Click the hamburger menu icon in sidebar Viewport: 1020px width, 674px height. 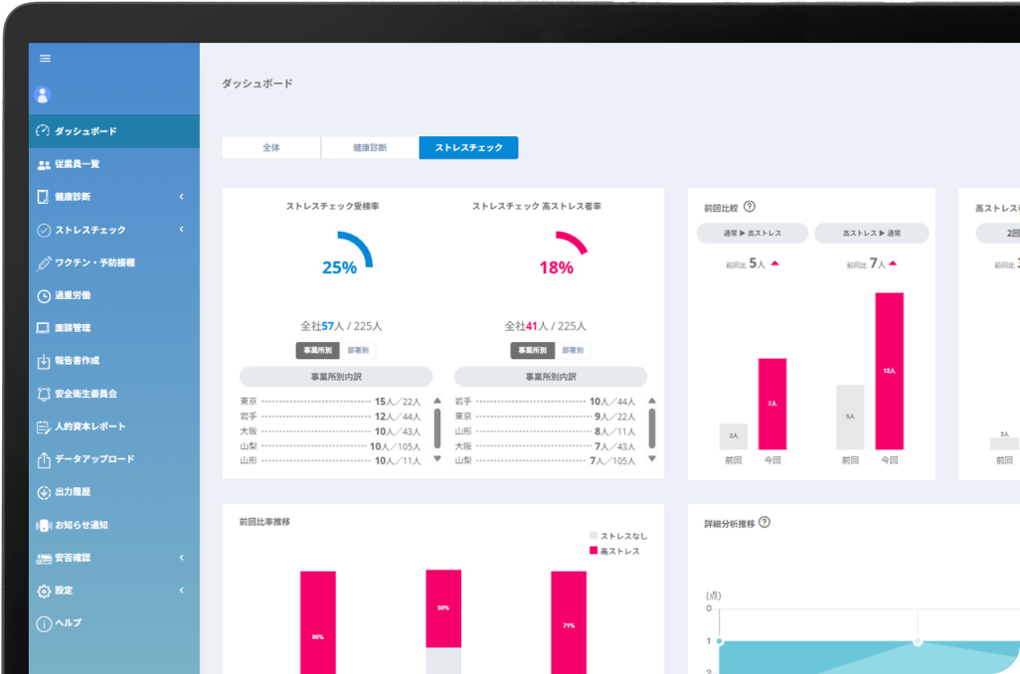coord(45,59)
